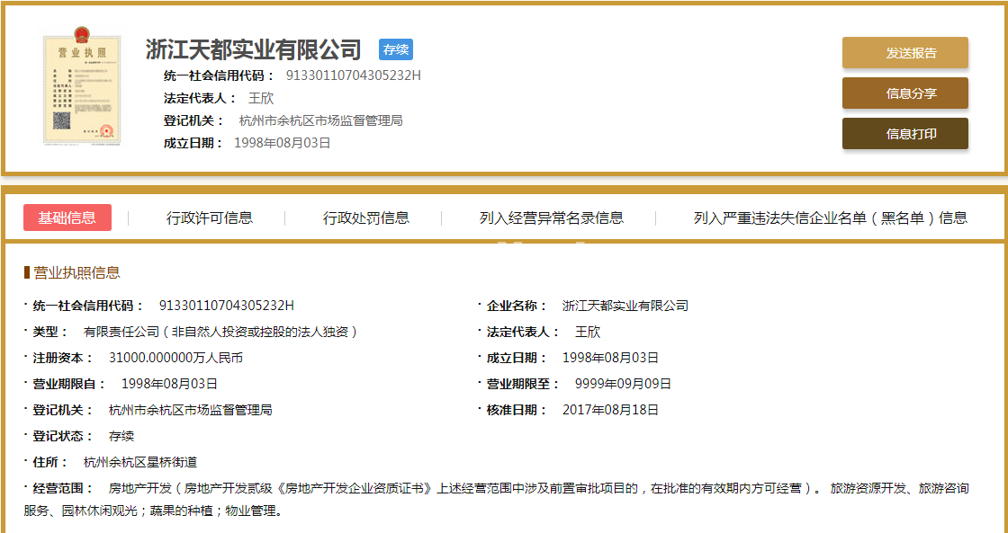Image resolution: width=1008 pixels, height=533 pixels.
Task: Open the 列入经营异常名录信息 tab
Action: 552,218
